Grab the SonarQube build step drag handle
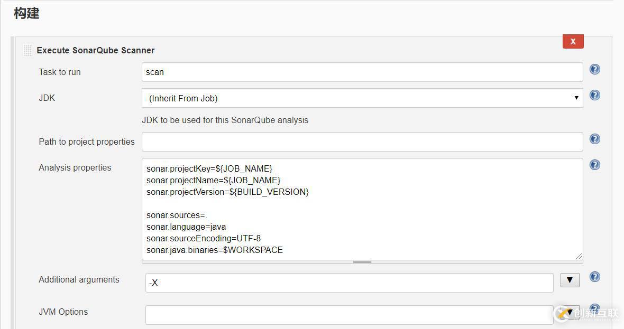This screenshot has width=624, height=329. [x=27, y=51]
